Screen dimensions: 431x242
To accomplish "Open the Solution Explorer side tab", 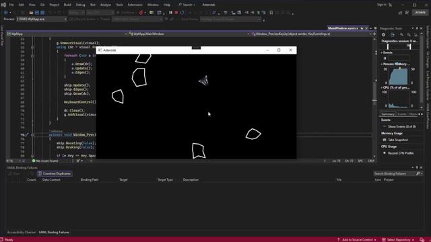I will click(x=428, y=37).
